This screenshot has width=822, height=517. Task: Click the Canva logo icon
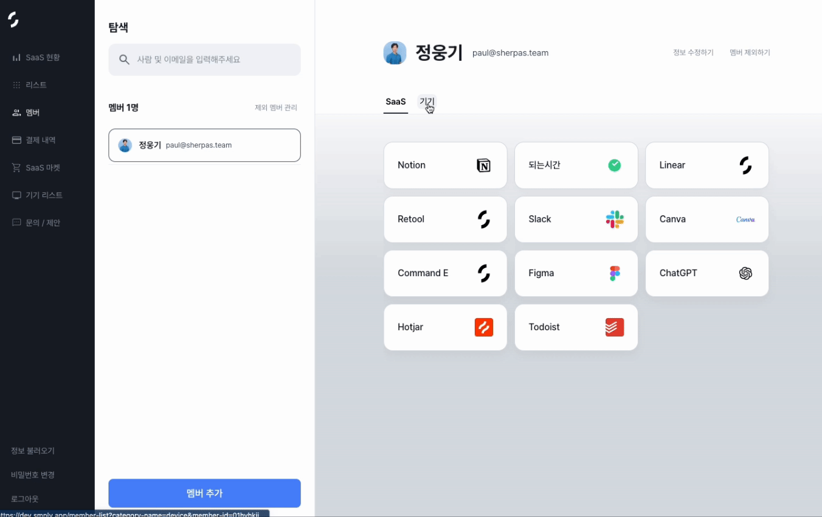(745, 220)
